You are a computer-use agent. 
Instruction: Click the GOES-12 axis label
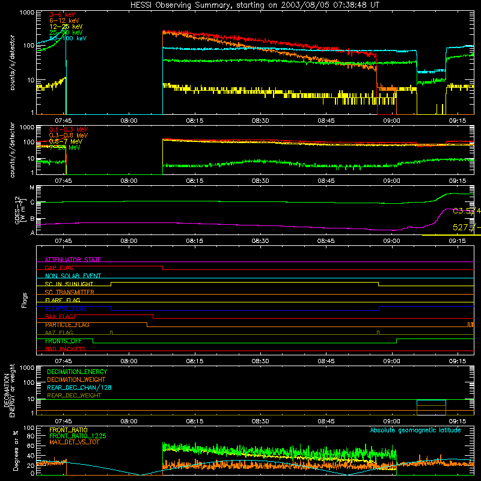(19, 210)
